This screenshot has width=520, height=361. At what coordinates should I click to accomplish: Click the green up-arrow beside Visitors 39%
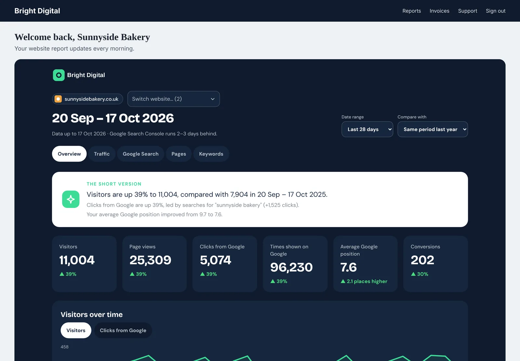(x=62, y=274)
